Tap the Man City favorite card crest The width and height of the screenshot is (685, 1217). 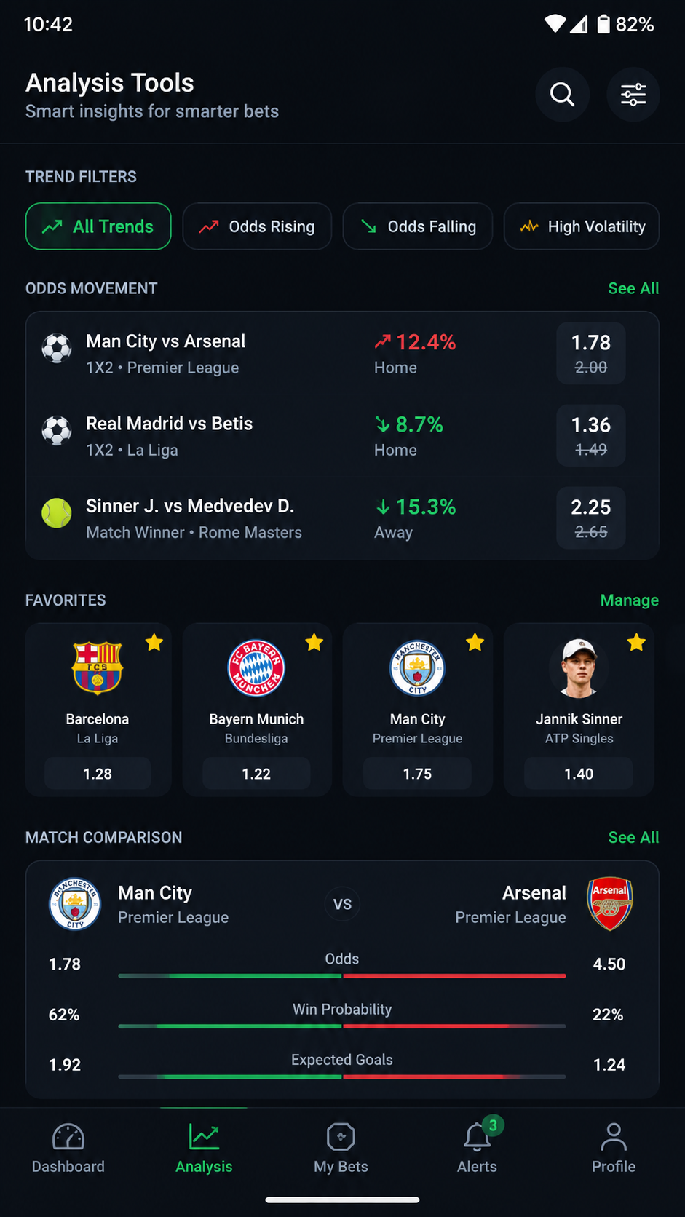418,667
